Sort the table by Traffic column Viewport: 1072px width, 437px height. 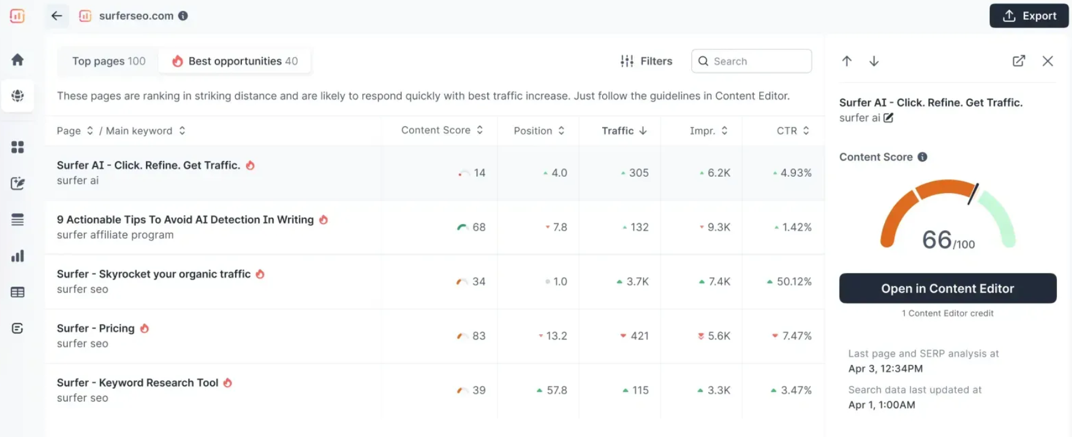click(x=624, y=130)
